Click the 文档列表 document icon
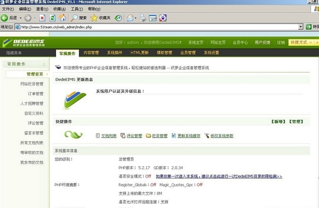 (98, 135)
